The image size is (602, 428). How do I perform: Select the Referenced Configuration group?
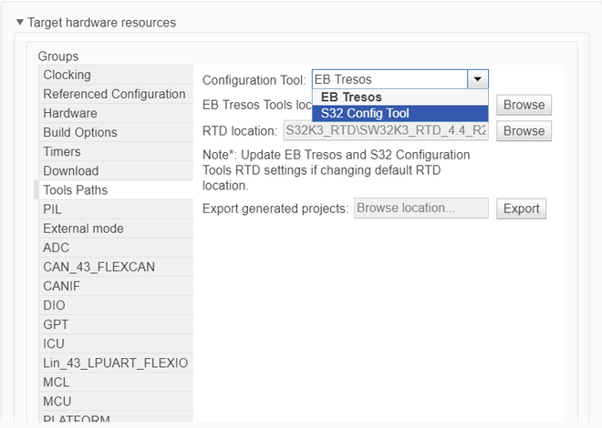[114, 94]
